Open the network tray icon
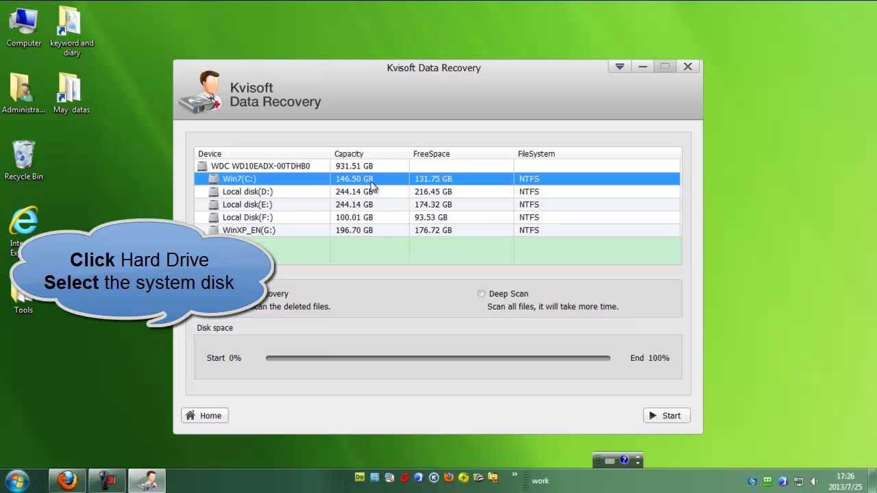877x493 pixels. pos(798,481)
